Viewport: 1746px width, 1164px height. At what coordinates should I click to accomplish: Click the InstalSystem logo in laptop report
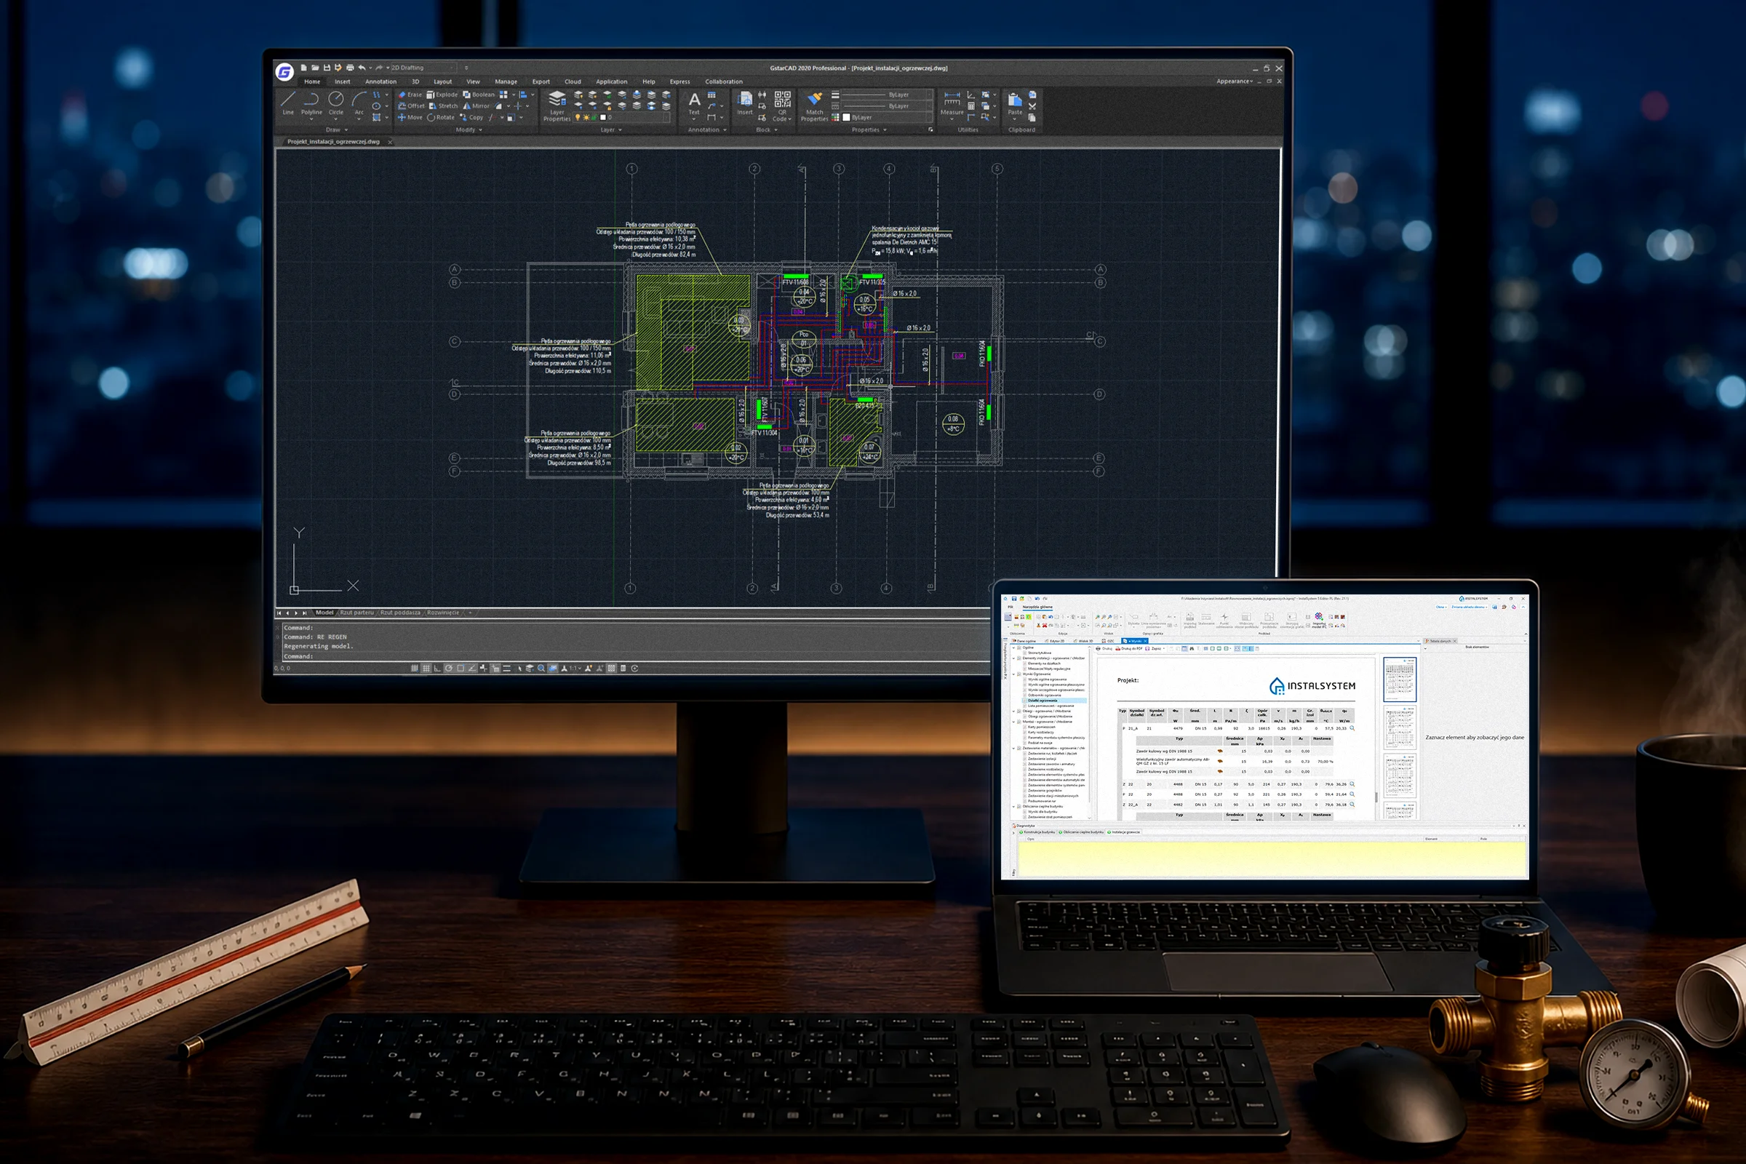click(x=1312, y=686)
